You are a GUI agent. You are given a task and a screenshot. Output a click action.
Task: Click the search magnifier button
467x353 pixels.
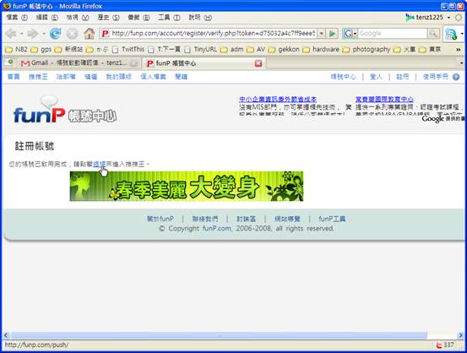[433, 34]
